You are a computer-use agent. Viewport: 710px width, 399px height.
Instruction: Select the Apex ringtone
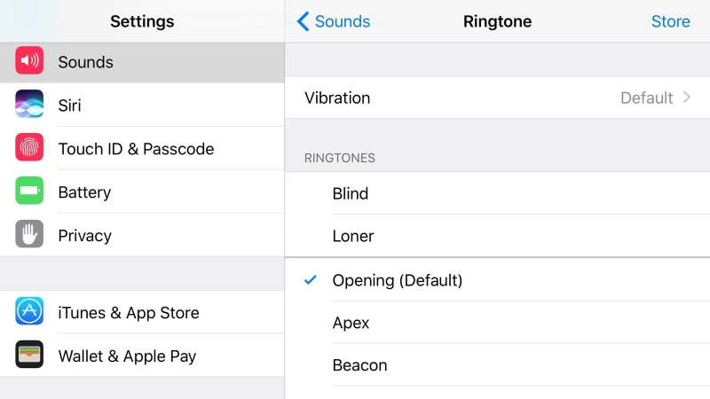tap(351, 323)
